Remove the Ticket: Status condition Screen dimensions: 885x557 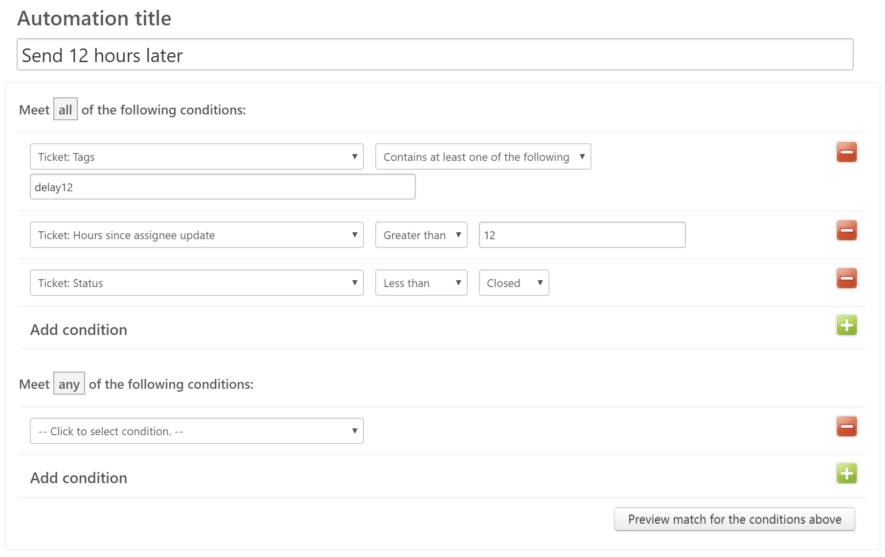click(846, 278)
